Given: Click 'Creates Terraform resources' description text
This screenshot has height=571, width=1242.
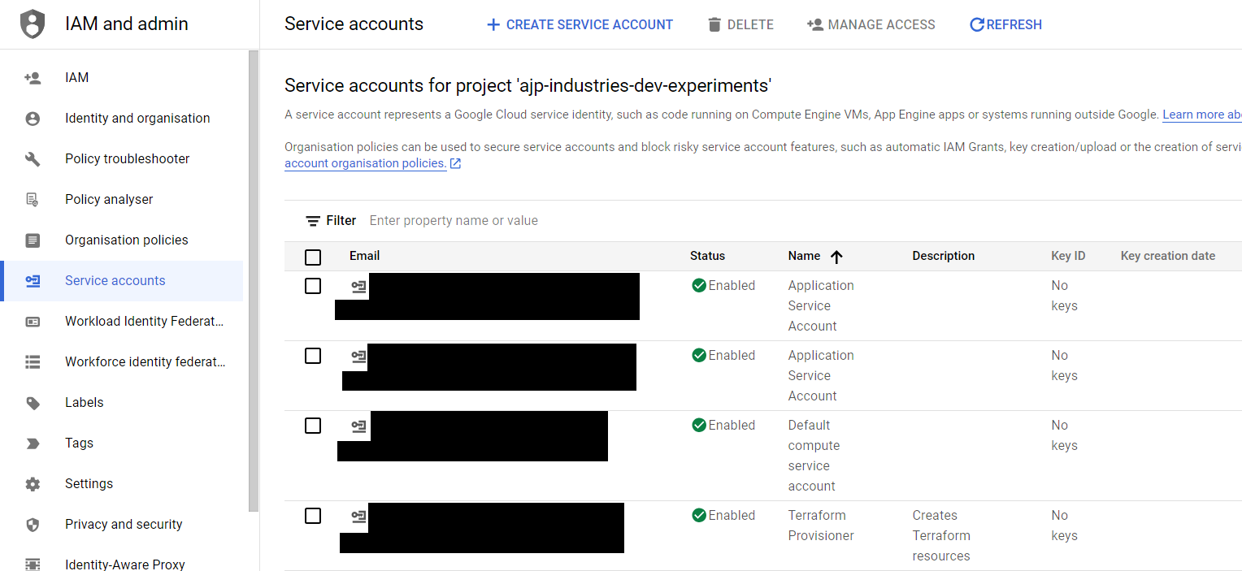Looking at the screenshot, I should pyautogui.click(x=941, y=536).
